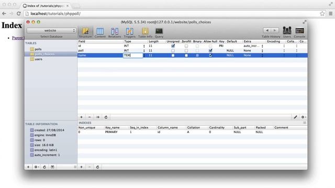
Task: Close the browser tab
Action: point(68,6)
